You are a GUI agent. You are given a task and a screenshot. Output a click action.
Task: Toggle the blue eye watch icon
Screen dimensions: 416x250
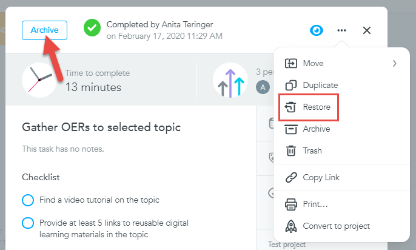tap(317, 30)
